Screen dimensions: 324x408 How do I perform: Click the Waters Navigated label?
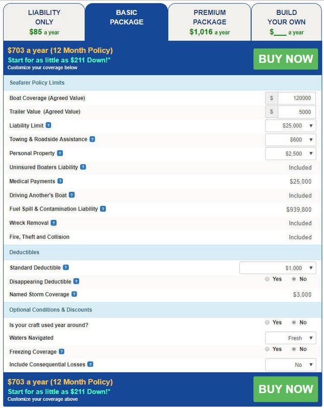point(31,338)
